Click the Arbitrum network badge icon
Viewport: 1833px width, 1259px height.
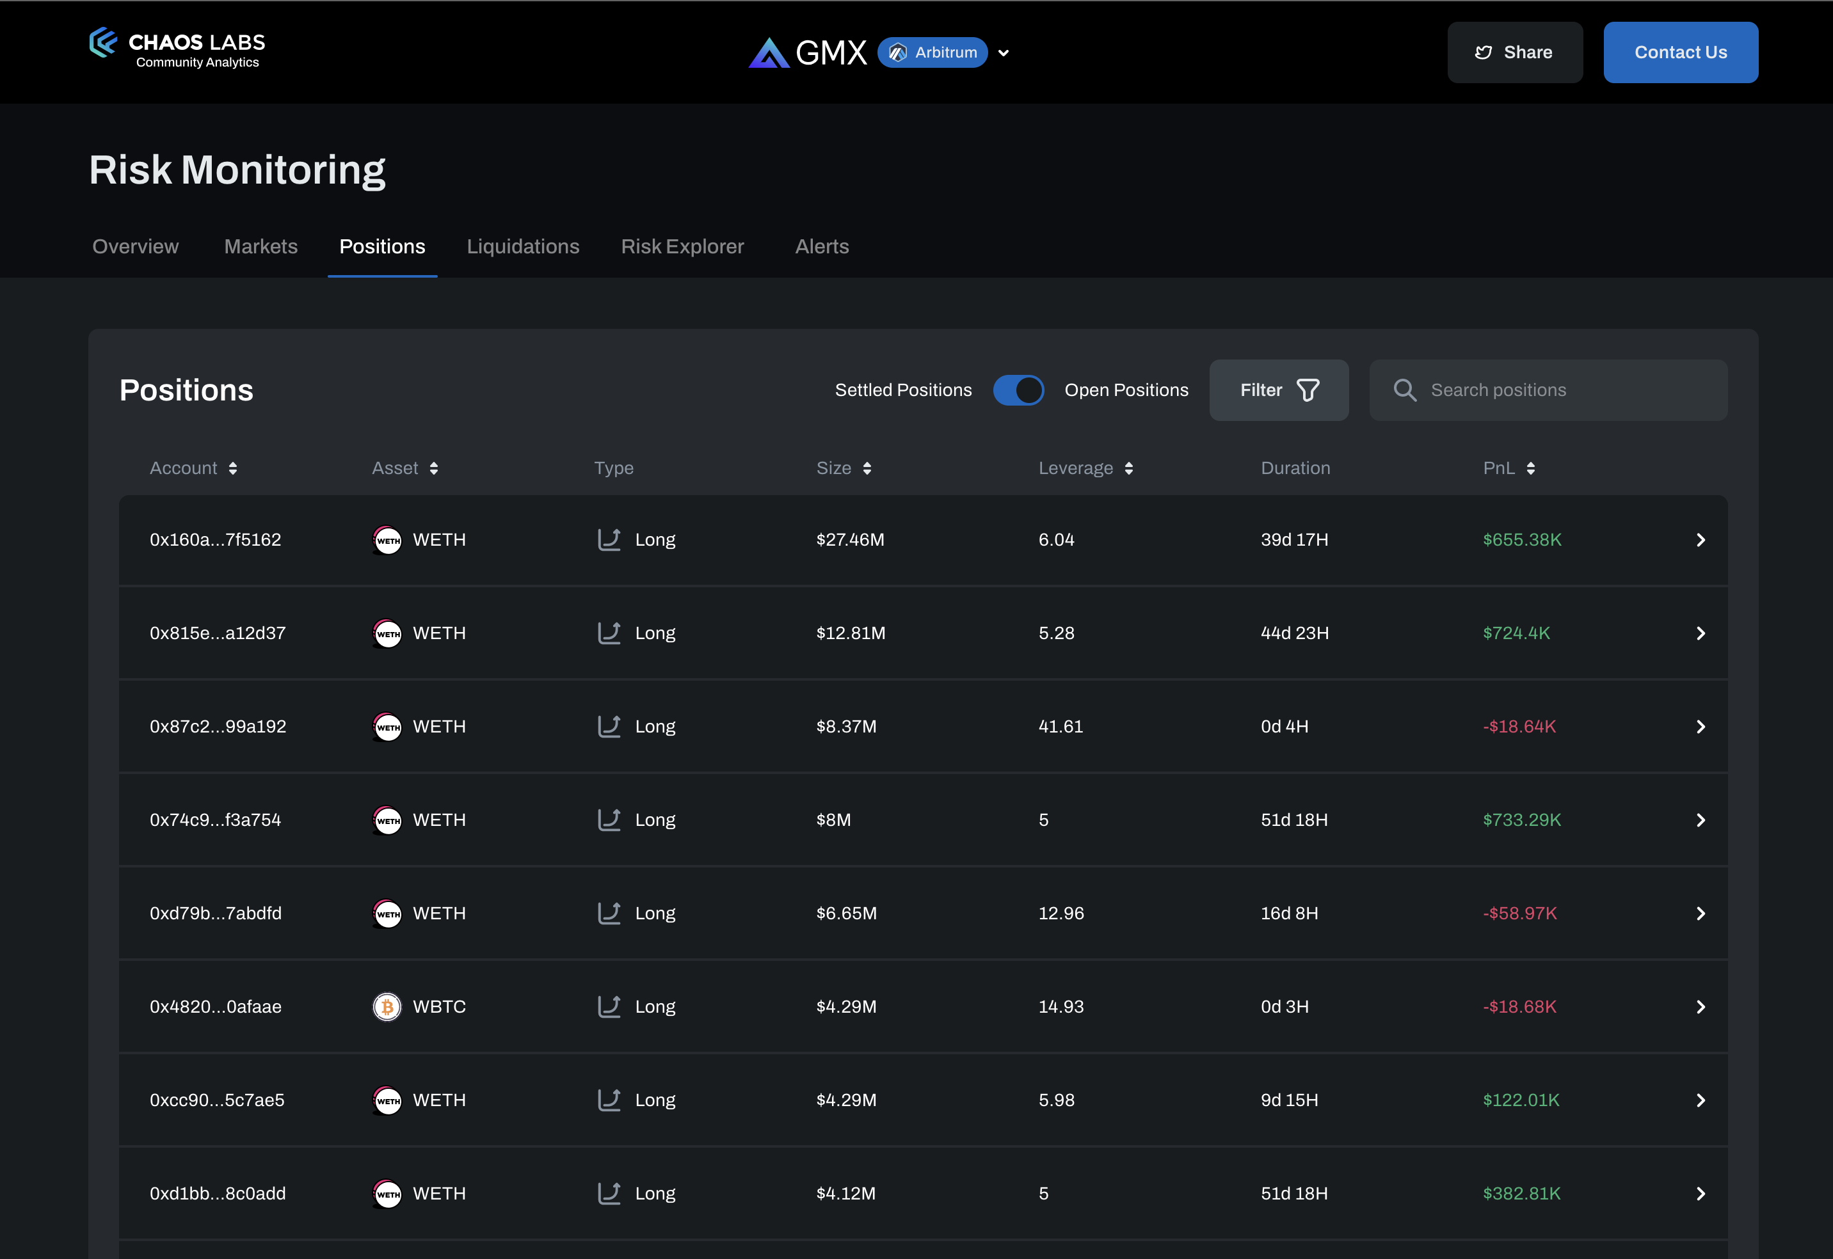[898, 53]
